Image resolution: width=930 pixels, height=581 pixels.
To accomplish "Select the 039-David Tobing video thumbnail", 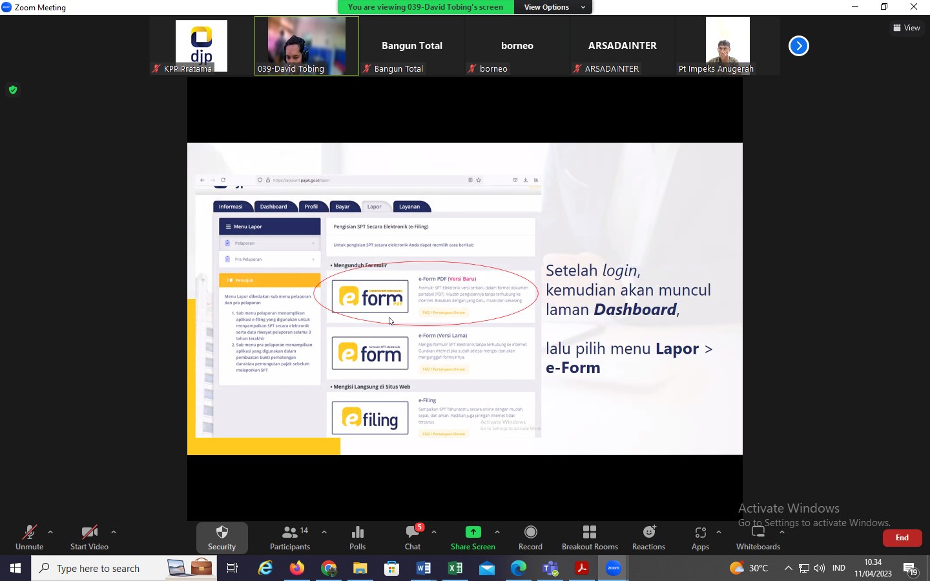I will (x=307, y=45).
